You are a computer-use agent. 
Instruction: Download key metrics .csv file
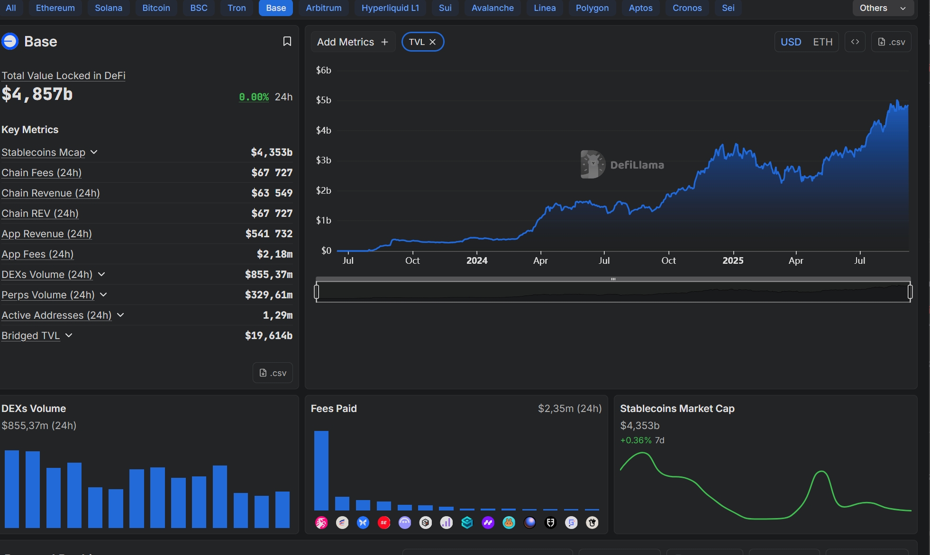pyautogui.click(x=273, y=373)
